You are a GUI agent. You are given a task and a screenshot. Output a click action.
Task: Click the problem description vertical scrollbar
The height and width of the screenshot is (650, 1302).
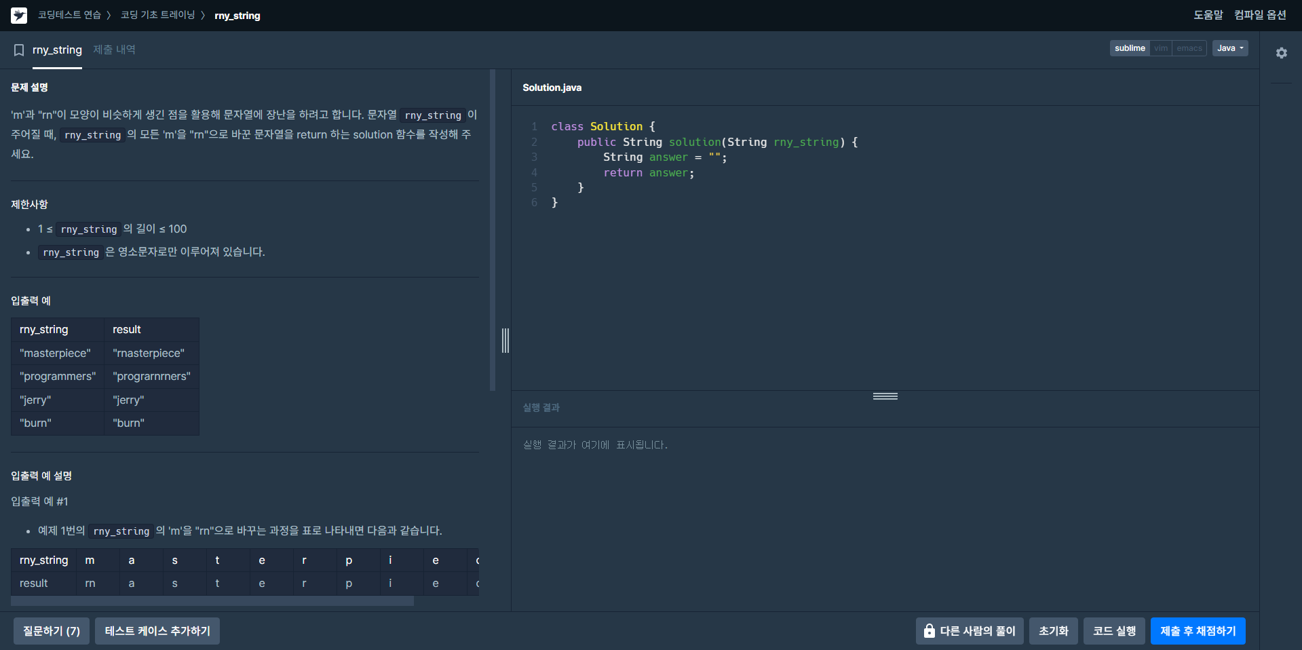[493, 231]
